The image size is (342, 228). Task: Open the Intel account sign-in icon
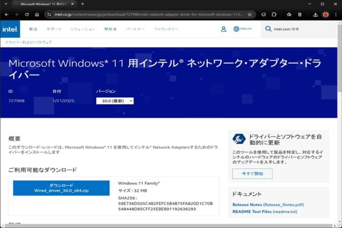[223, 29]
